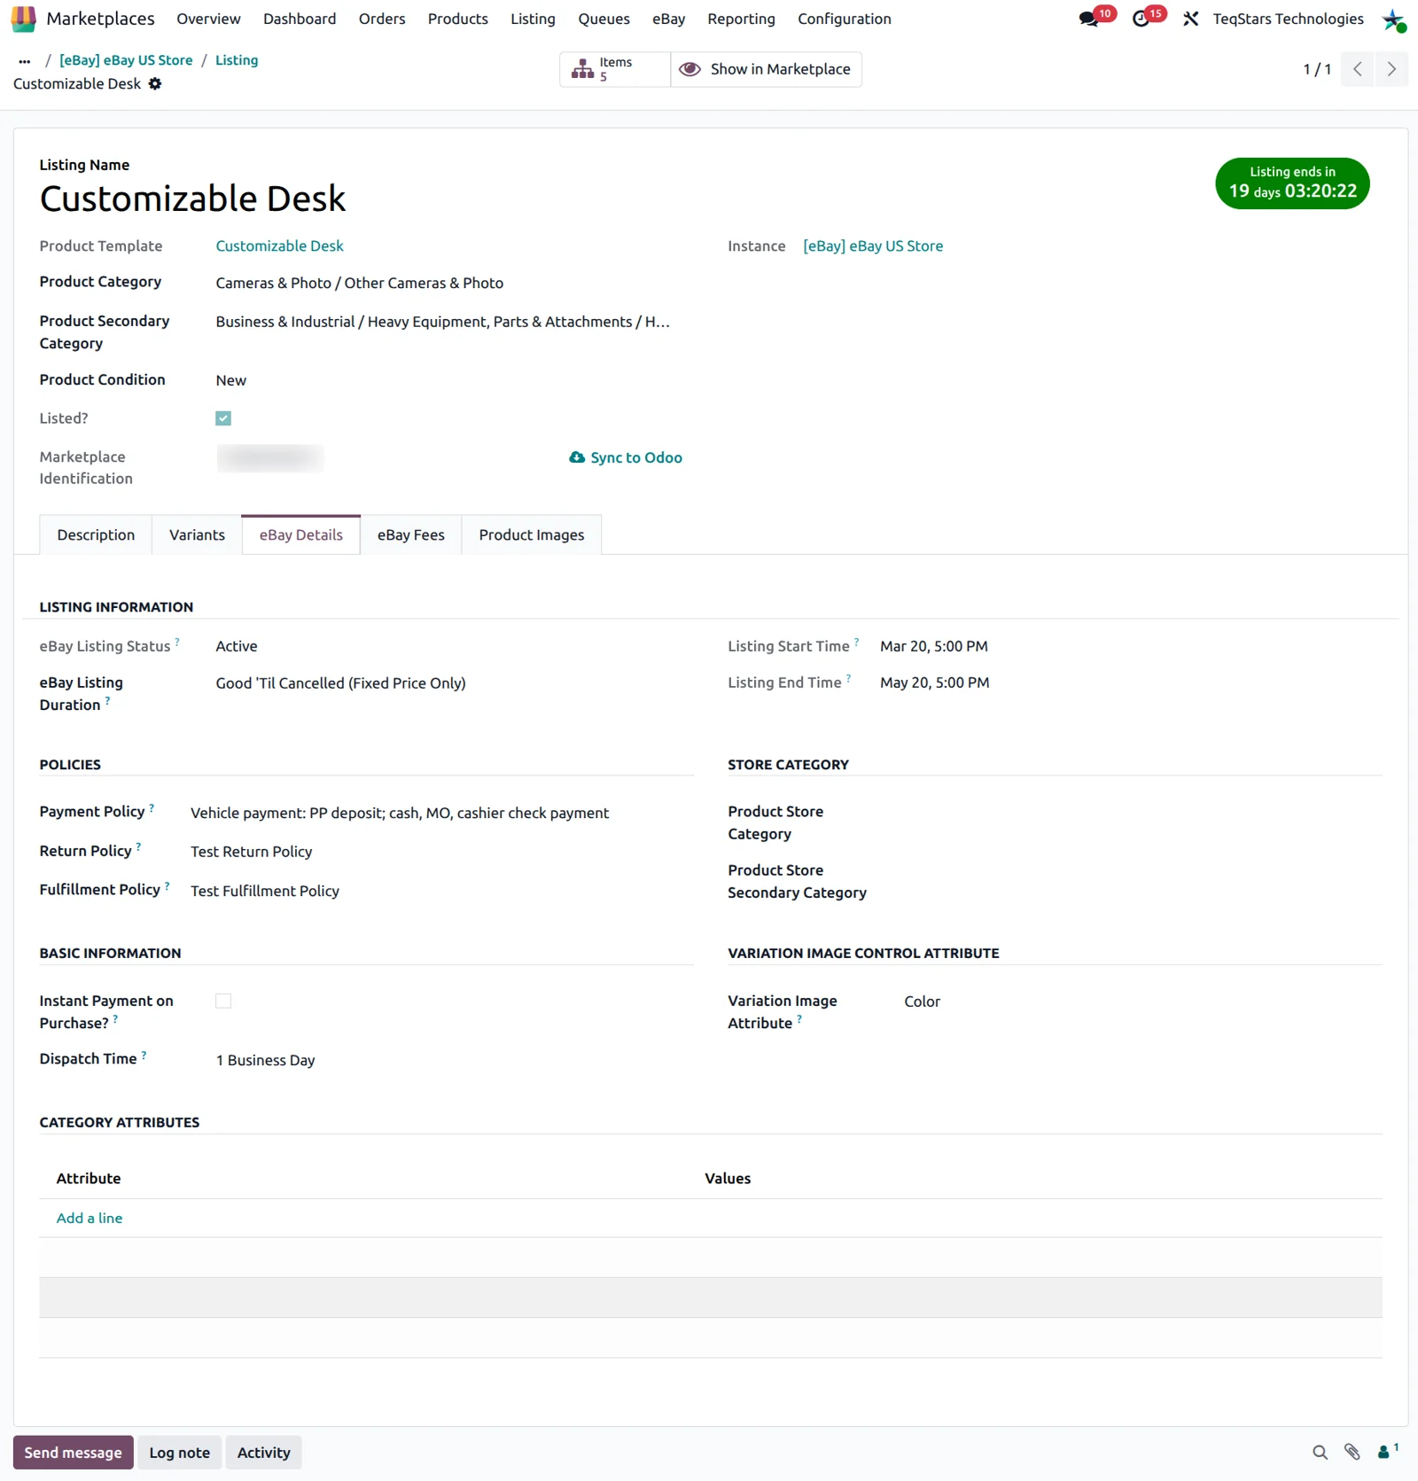This screenshot has width=1418, height=1481.
Task: Click the Payment Policy help question mark
Action: click(152, 807)
